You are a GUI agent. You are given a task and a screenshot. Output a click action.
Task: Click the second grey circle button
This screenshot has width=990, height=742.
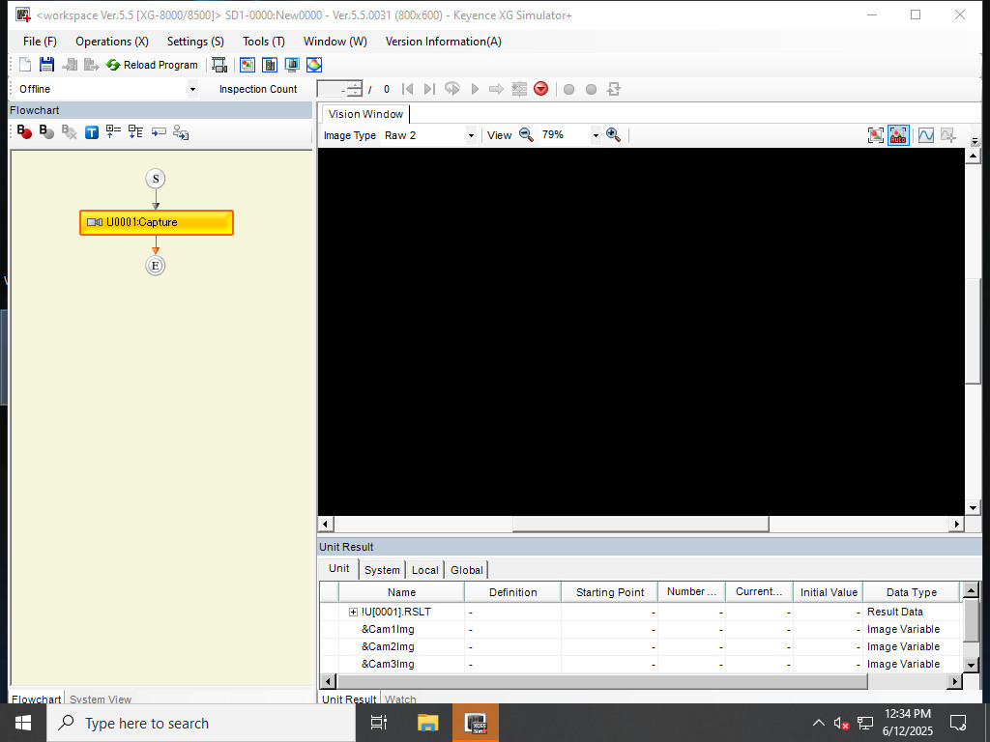point(591,89)
